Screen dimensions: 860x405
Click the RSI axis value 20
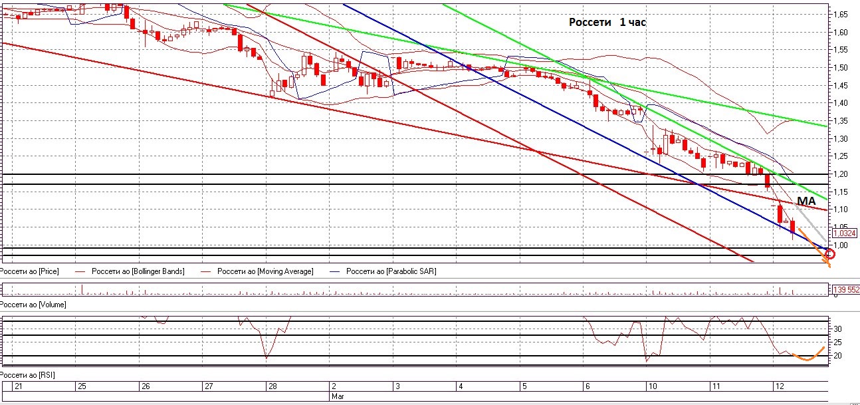[x=837, y=356]
